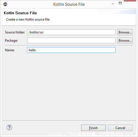138x137 pixels.
Task: Maximize the Kotlin Source File dialog
Action: [x=120, y=3]
